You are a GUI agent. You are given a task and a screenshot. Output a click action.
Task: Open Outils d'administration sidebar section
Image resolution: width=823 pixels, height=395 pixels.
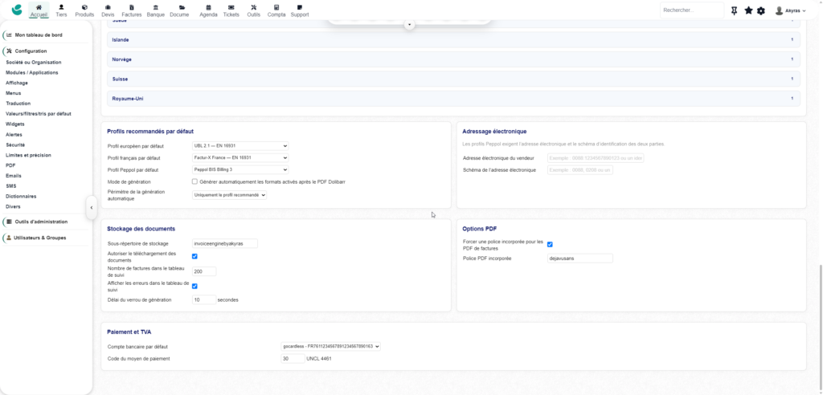41,222
